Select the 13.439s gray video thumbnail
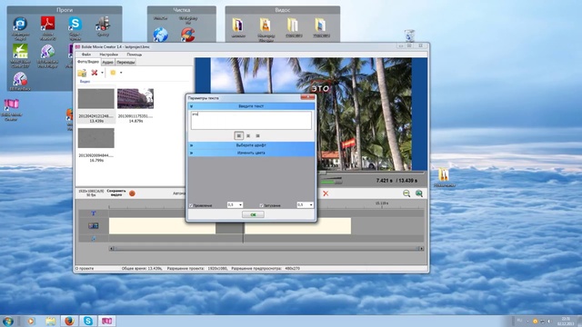This screenshot has height=327, width=582. [96, 99]
